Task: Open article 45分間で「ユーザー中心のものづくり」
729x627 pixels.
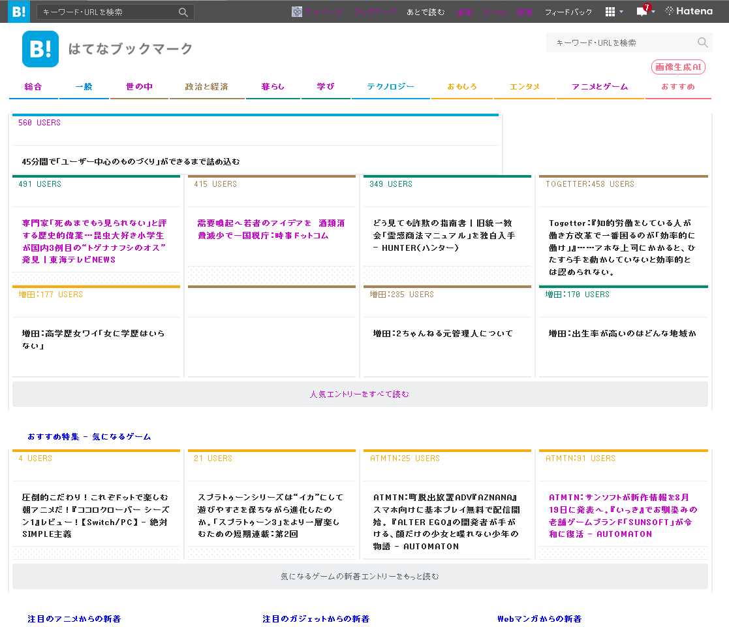Action: 131,161
